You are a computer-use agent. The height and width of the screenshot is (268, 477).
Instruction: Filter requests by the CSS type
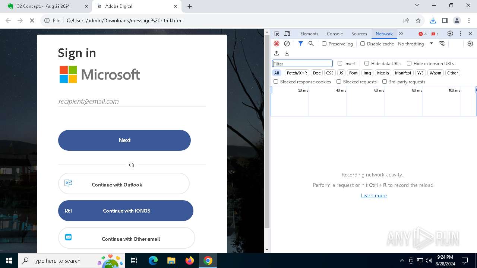tap(330, 73)
